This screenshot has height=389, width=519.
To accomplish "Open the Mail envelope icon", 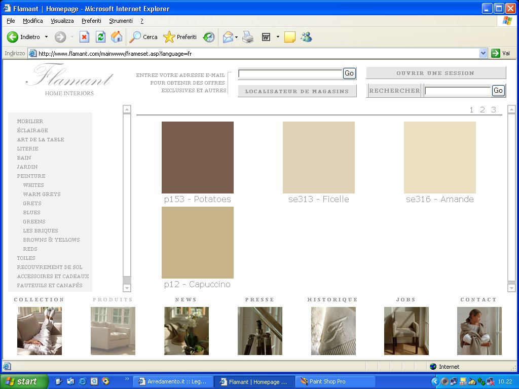I will pos(228,37).
